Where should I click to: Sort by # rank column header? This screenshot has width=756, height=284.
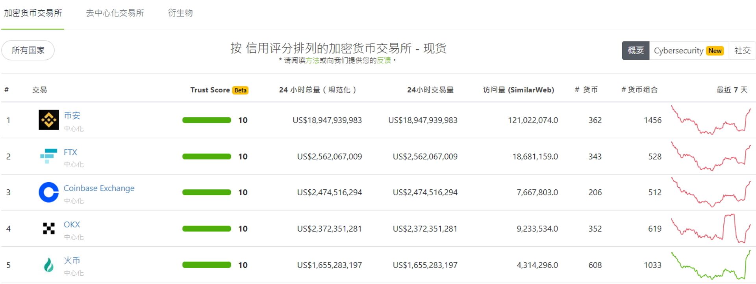click(7, 90)
